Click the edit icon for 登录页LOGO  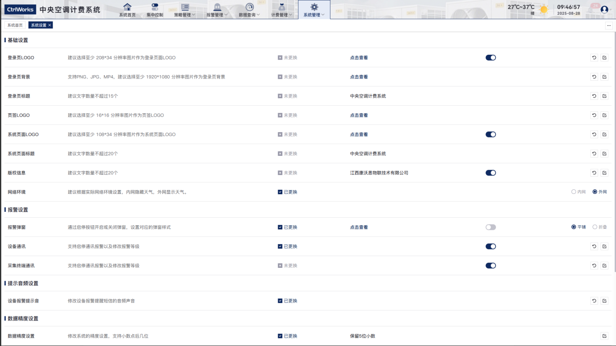click(x=604, y=58)
